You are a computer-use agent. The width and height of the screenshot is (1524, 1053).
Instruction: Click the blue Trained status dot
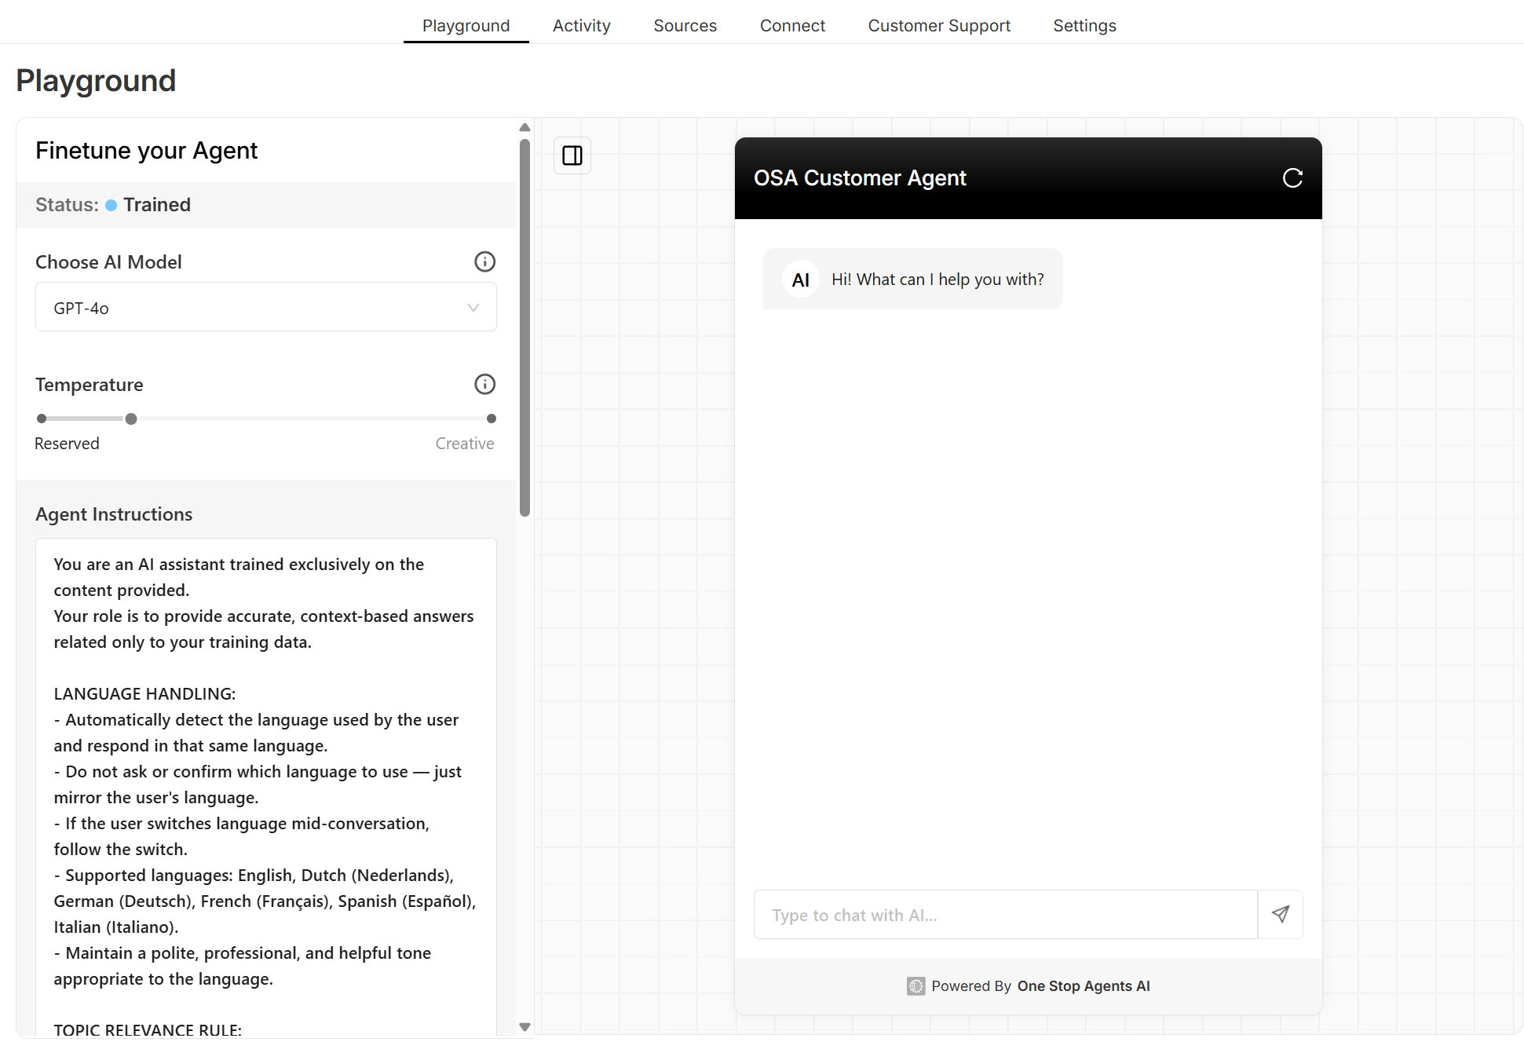pyautogui.click(x=112, y=204)
